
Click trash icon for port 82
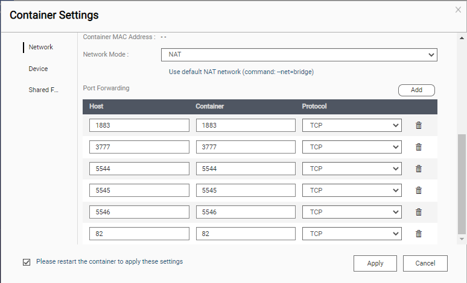pos(419,234)
